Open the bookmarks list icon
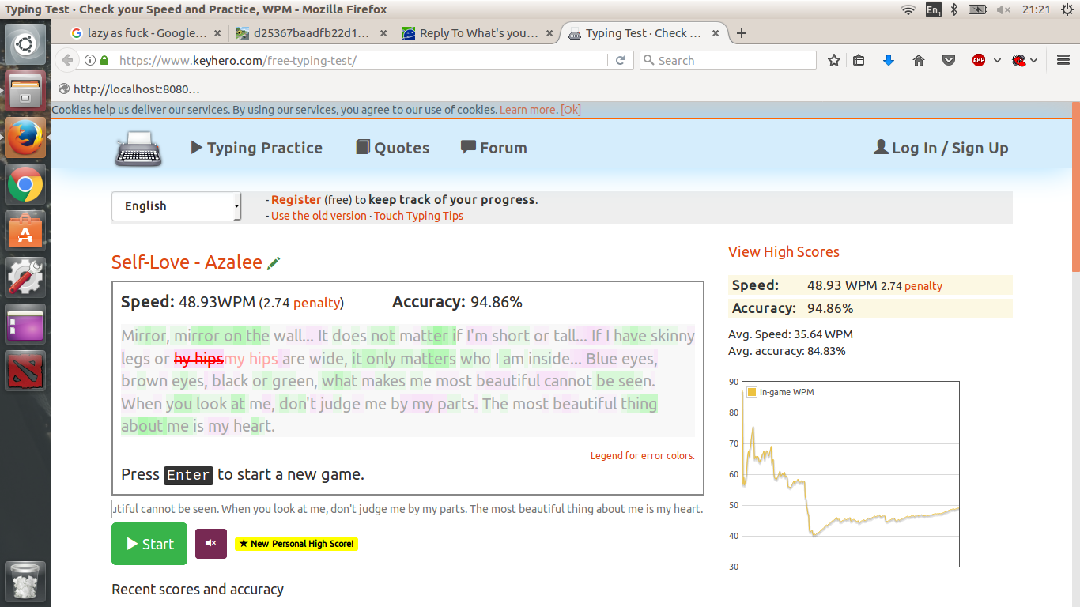Viewport: 1080px width, 607px height. click(x=859, y=60)
